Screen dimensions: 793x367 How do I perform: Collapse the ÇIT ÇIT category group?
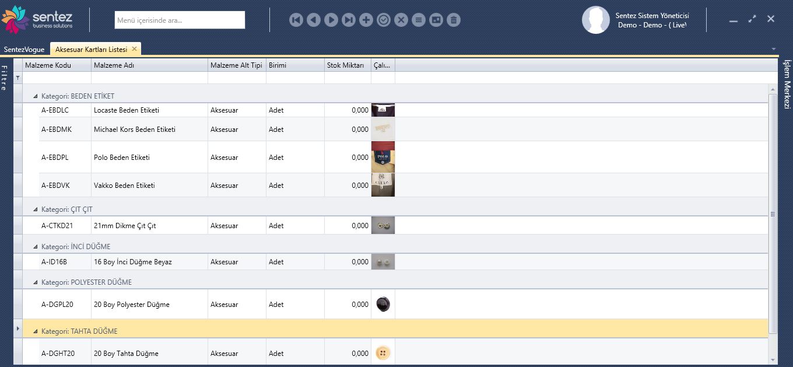coord(36,209)
